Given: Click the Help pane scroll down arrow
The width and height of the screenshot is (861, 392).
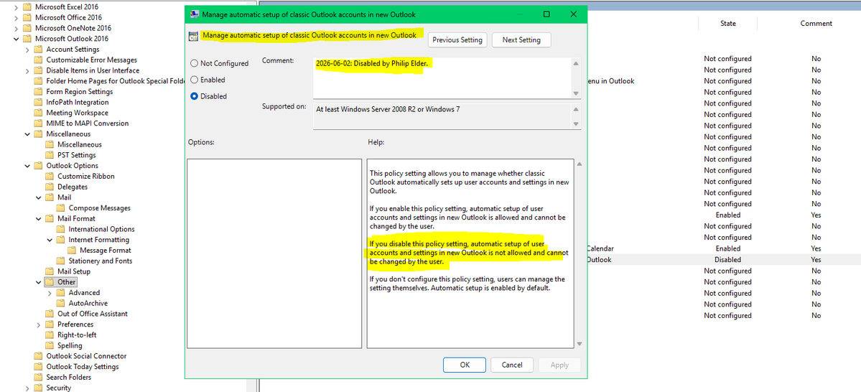Looking at the screenshot, I should point(578,344).
